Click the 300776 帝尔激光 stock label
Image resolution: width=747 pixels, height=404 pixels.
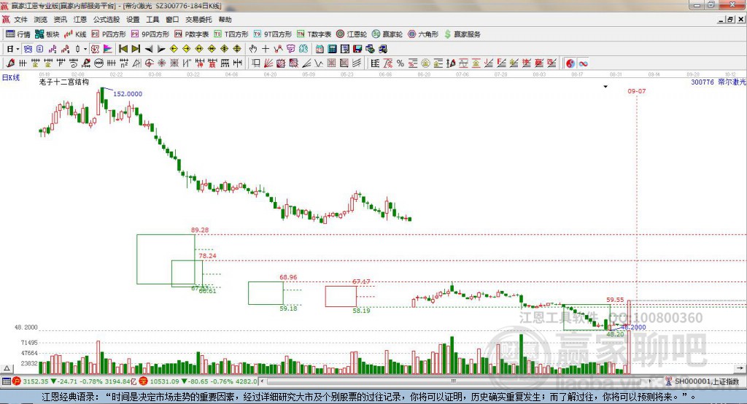pyautogui.click(x=718, y=82)
